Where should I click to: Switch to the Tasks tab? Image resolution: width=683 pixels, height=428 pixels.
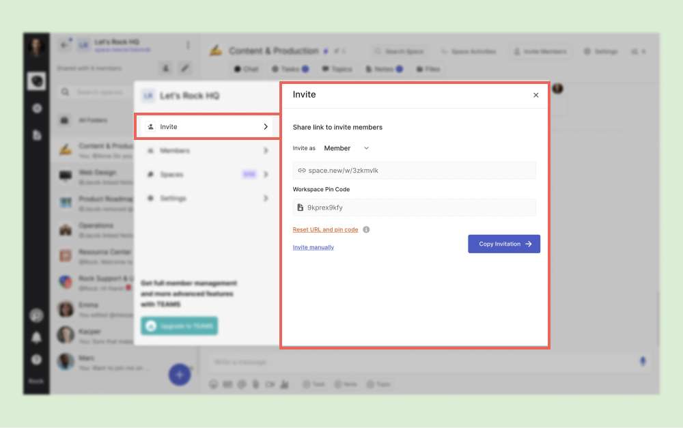pyautogui.click(x=290, y=69)
